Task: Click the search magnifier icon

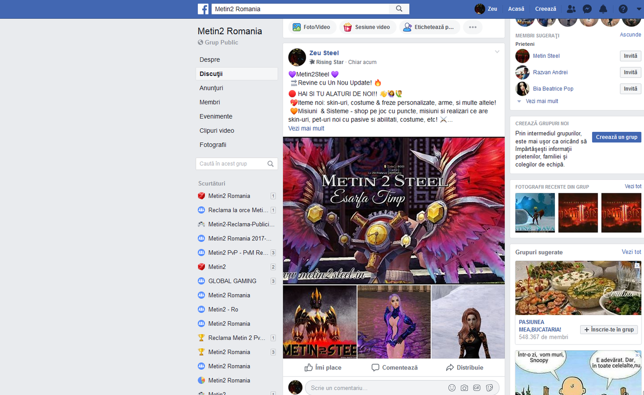Action: click(x=399, y=9)
